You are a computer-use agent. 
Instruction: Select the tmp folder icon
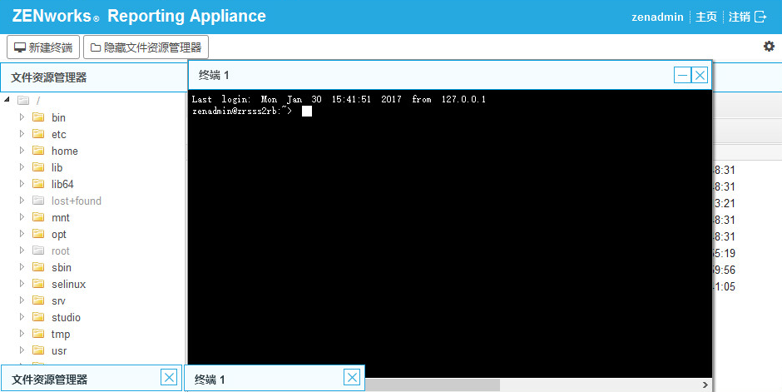tap(38, 334)
